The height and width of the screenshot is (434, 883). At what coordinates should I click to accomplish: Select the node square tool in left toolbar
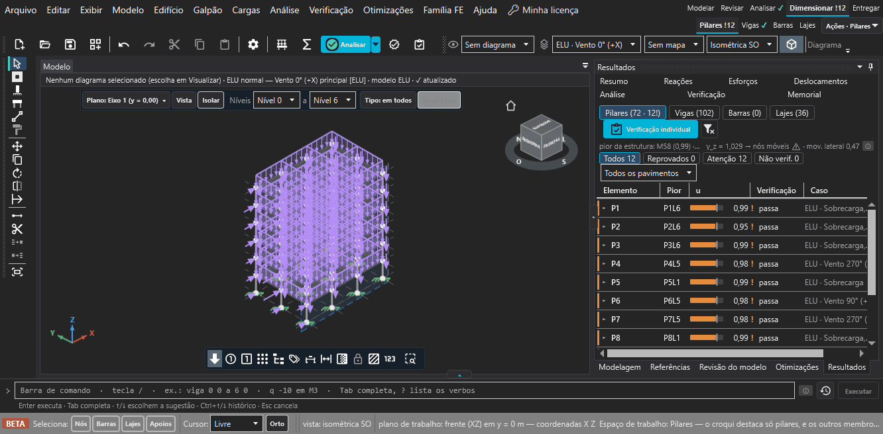coord(17,77)
